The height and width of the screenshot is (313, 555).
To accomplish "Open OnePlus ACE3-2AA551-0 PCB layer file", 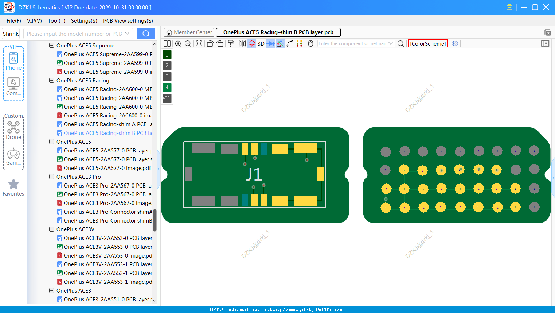I will tap(105, 299).
